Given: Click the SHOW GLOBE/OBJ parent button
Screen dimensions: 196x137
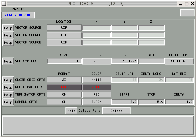Looking at the screenshot, I should point(18,15).
